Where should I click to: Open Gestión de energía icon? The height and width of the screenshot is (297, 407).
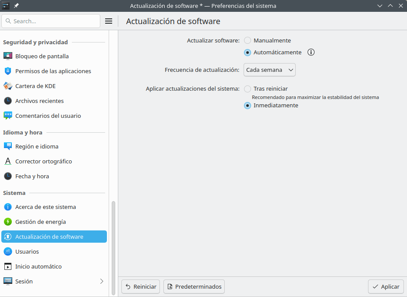(x=8, y=222)
